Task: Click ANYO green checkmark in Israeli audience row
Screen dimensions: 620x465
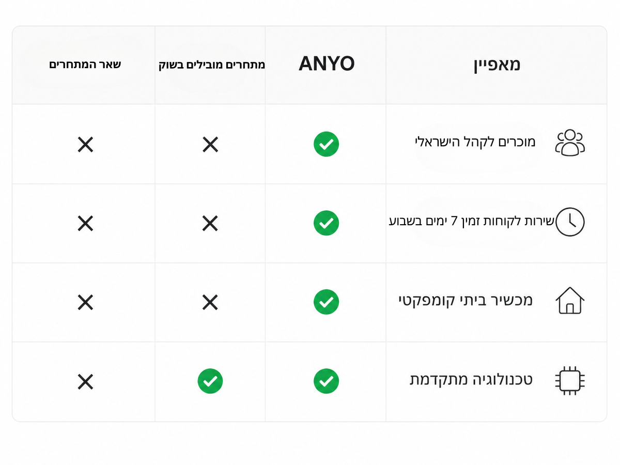Action: pyautogui.click(x=326, y=144)
